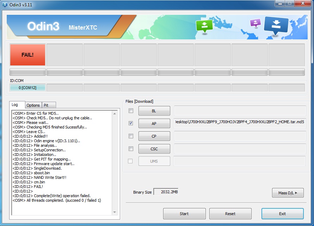The image size is (314, 226).
Task: Click the empty BL file path field
Action: pos(240,111)
